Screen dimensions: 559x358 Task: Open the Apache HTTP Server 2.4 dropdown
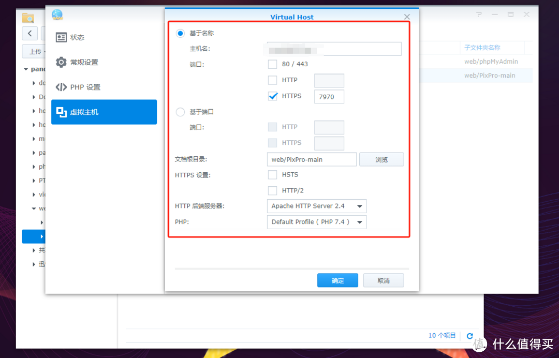(x=317, y=206)
